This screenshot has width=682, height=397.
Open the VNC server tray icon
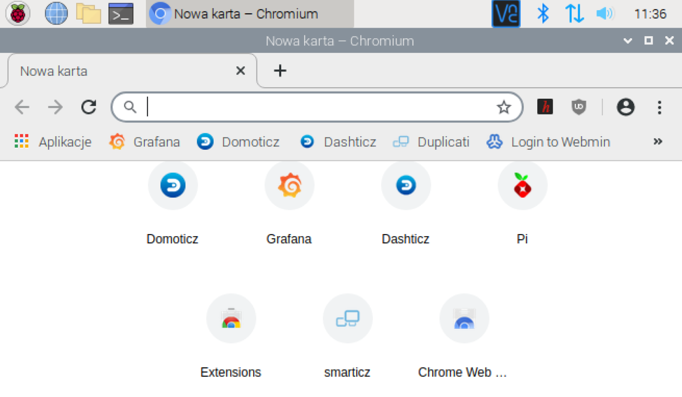click(506, 14)
